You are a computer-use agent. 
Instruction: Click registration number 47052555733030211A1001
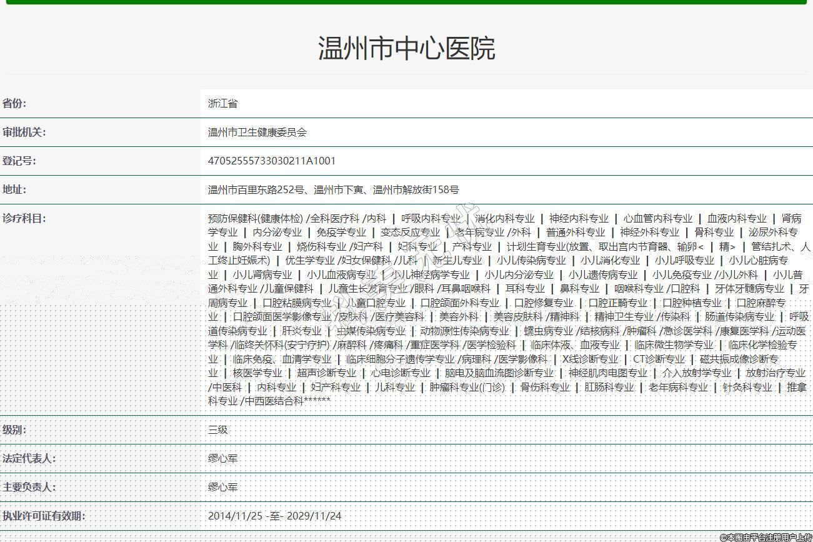272,161
